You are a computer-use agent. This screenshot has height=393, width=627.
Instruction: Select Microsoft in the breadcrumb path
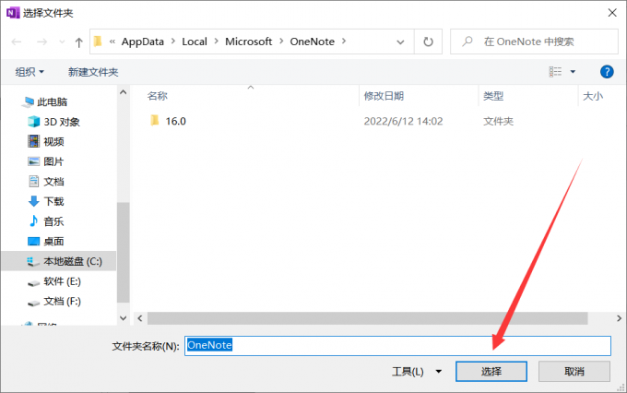click(x=248, y=42)
